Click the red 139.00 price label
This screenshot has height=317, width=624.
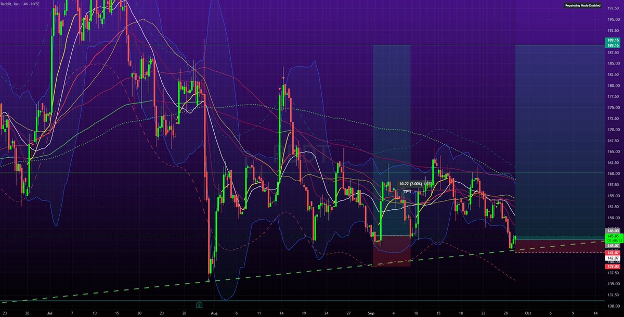coord(612,267)
